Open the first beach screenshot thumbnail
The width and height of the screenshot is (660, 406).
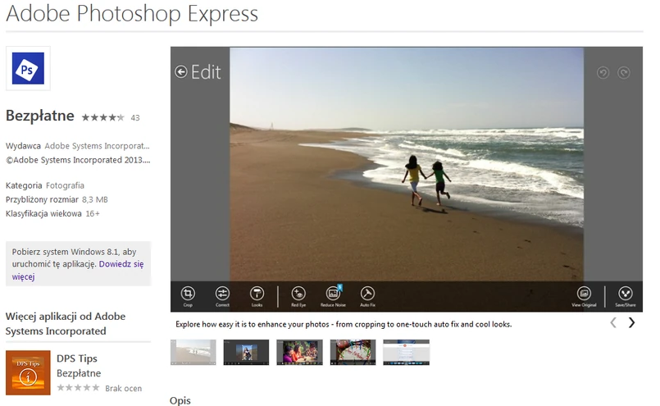(x=193, y=352)
